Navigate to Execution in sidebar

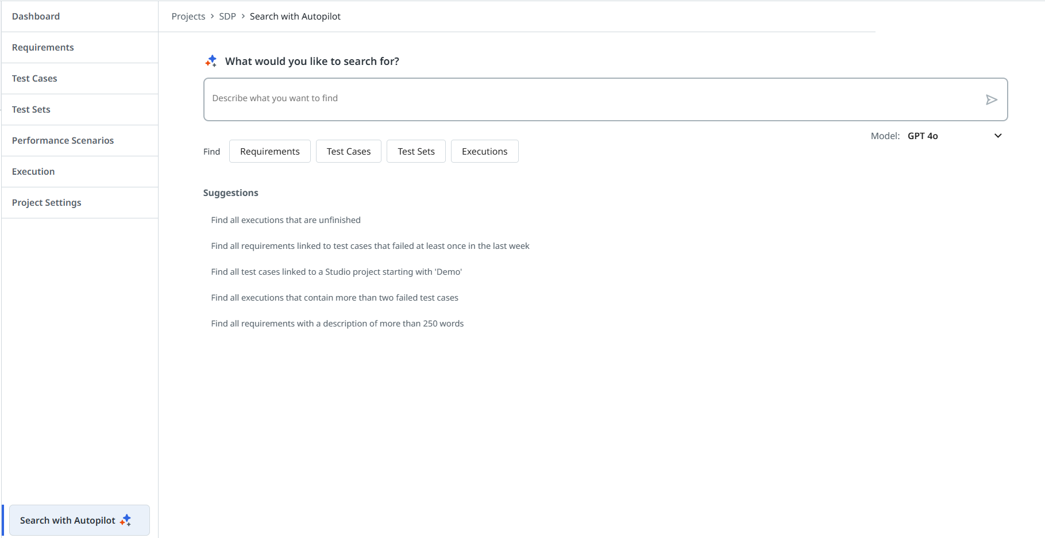[33, 172]
